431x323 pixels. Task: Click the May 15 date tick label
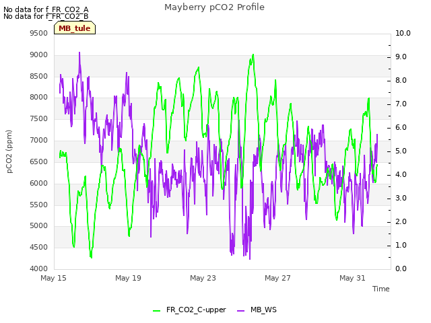[53, 278]
